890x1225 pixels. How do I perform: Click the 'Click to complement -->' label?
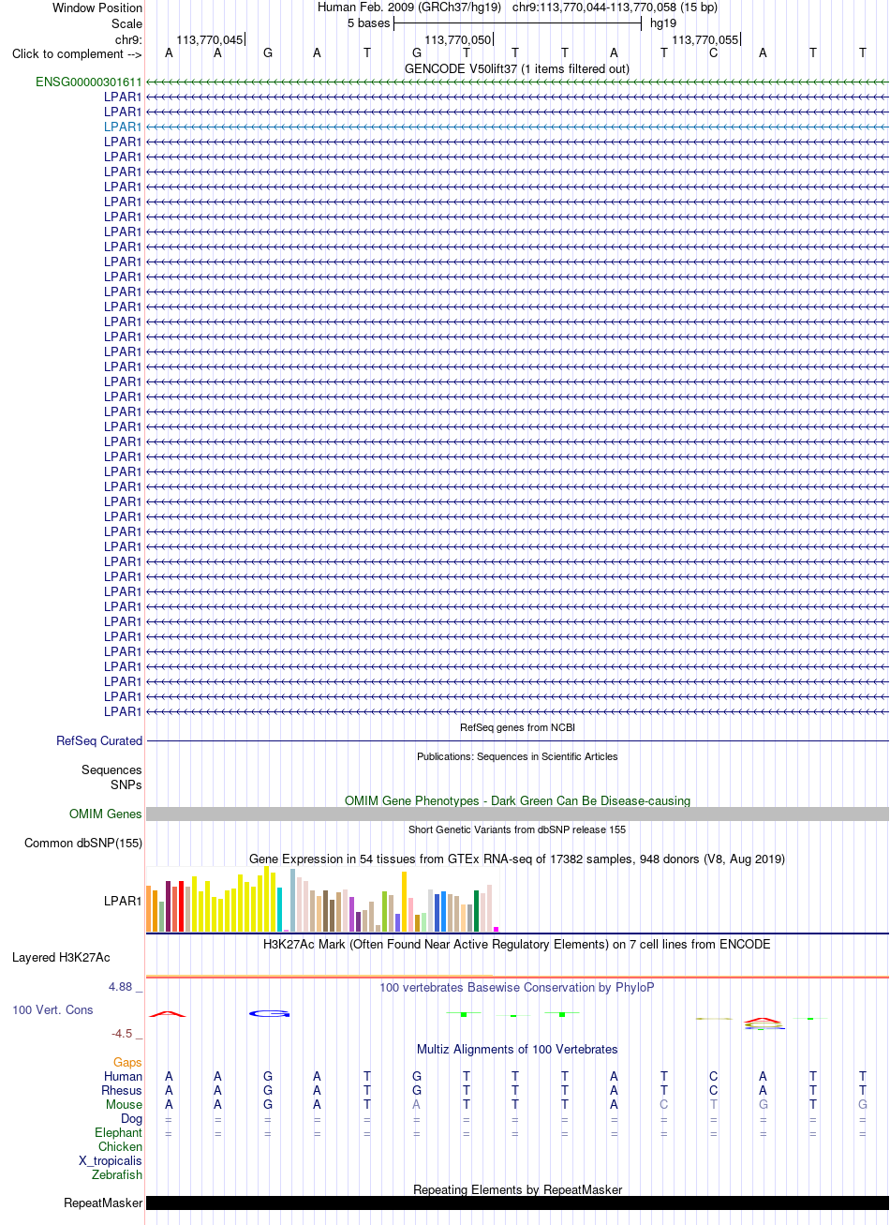[77, 53]
